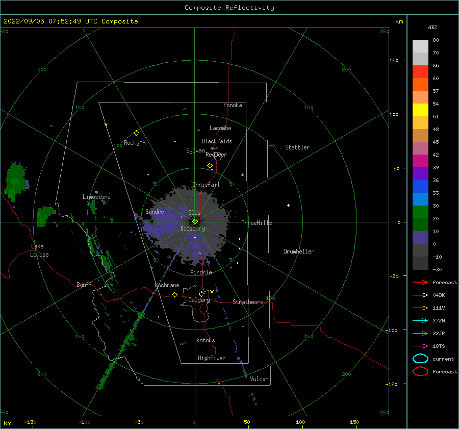Click the Strathmore label
This screenshot has height=429, width=459.
248,302
